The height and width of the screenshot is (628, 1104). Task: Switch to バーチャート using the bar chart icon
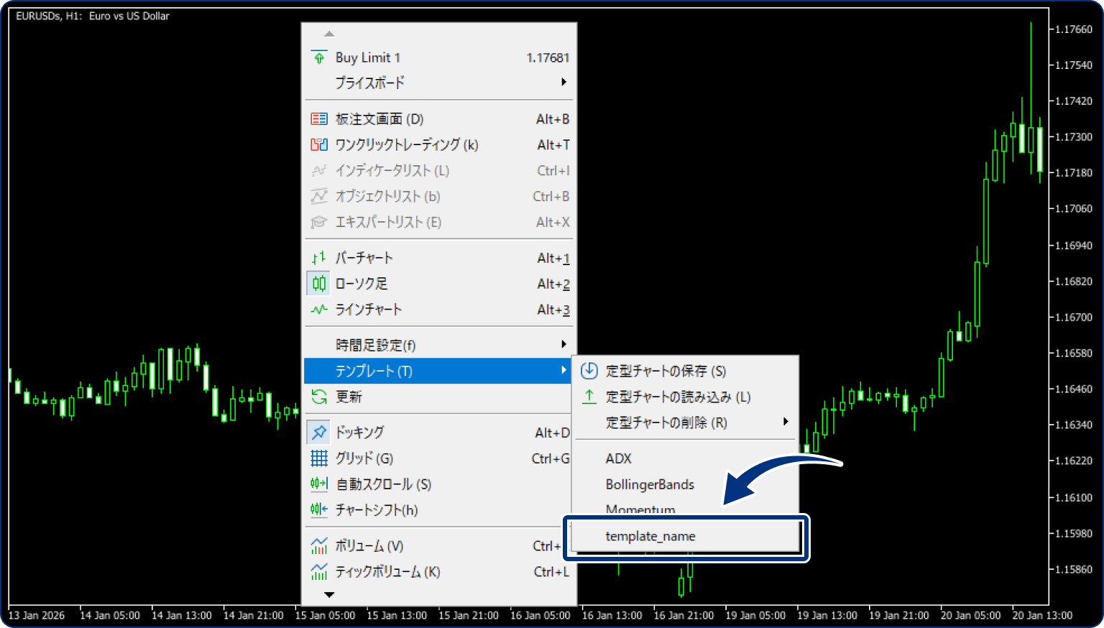coord(318,257)
